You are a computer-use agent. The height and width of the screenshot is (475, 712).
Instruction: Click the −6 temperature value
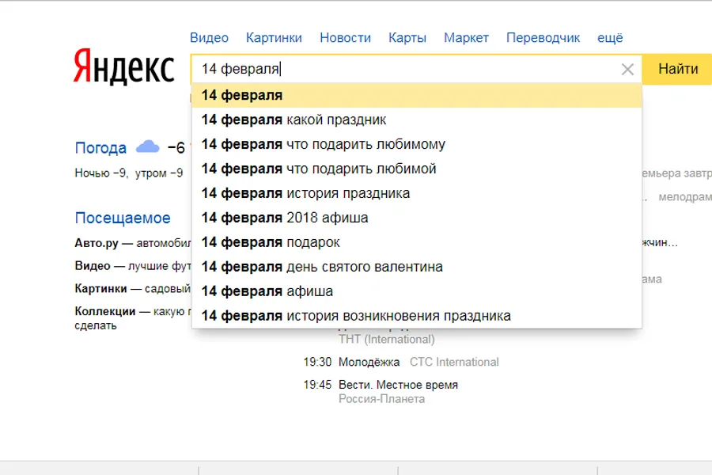(x=176, y=148)
